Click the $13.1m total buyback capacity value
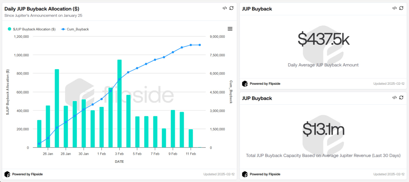 pos(323,129)
